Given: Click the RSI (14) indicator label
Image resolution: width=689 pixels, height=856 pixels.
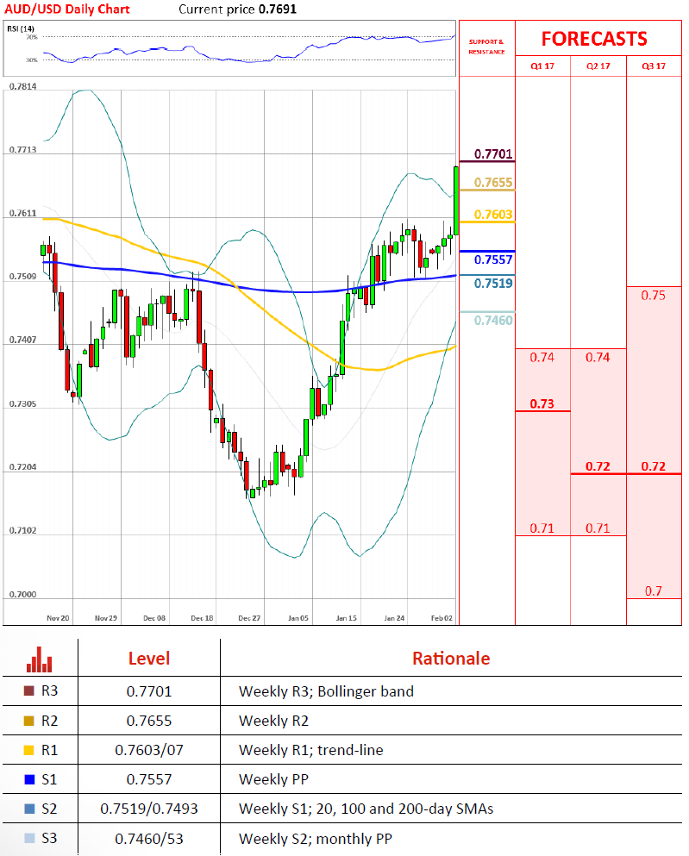Looking at the screenshot, I should tap(19, 28).
